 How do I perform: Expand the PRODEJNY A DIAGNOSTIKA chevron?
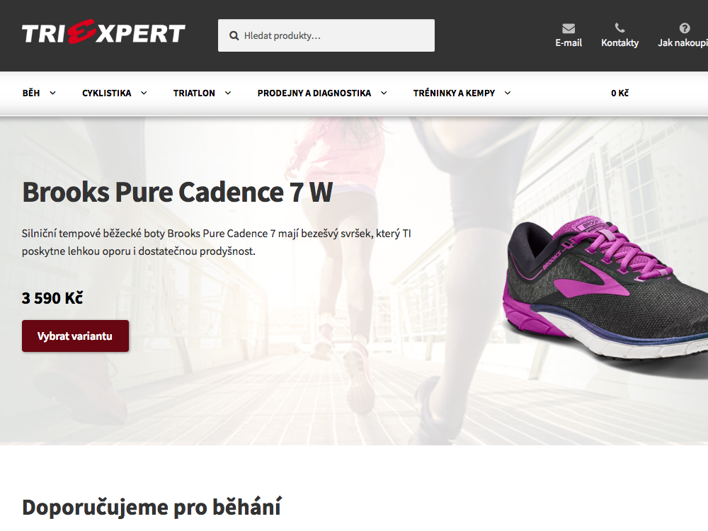pyautogui.click(x=384, y=93)
